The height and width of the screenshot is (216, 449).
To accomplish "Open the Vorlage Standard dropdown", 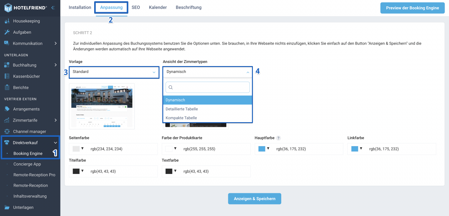I will pos(114,72).
